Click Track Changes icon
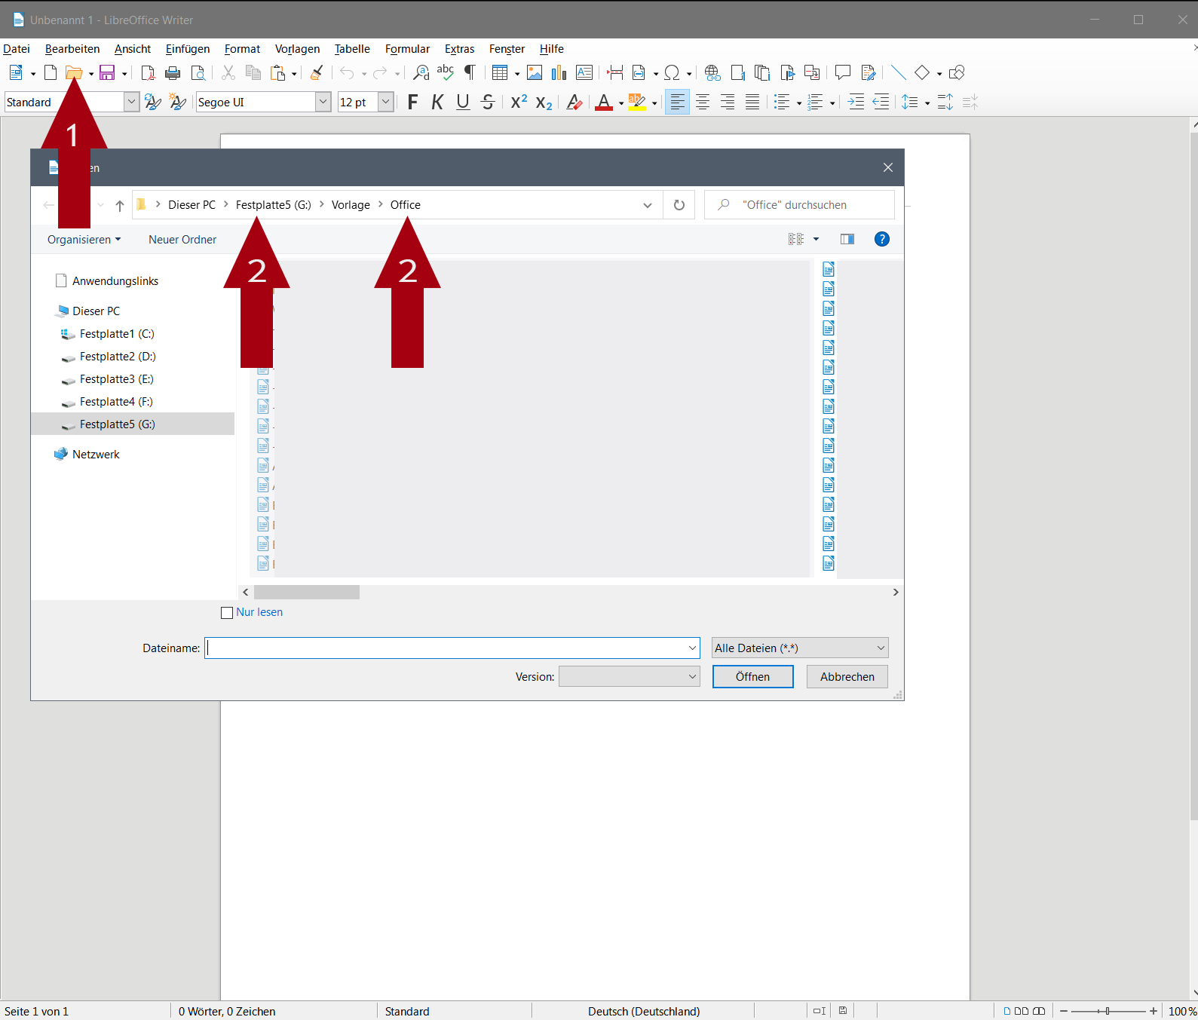 tap(869, 72)
